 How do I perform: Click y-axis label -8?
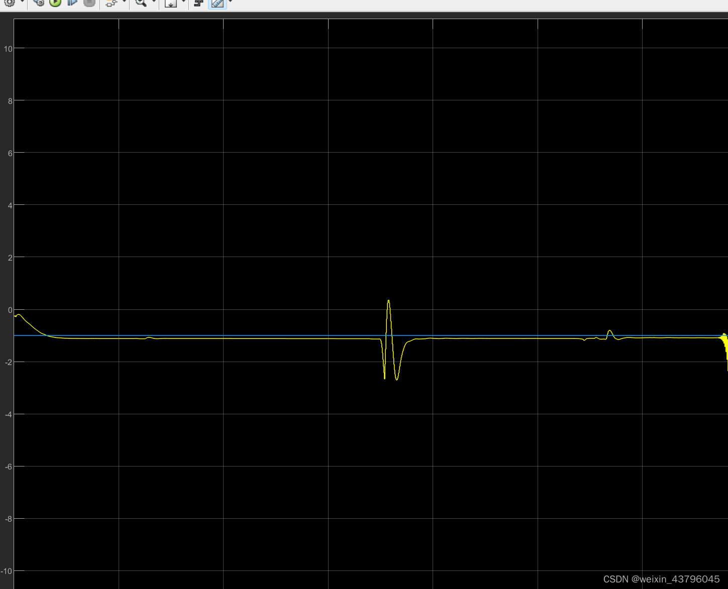click(9, 519)
